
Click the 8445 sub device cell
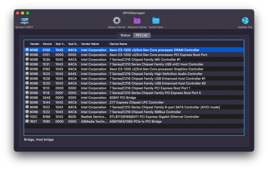tap(72, 74)
